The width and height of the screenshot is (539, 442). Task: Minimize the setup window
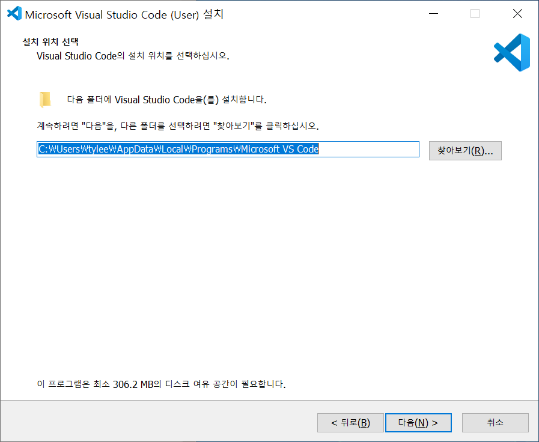[433, 14]
